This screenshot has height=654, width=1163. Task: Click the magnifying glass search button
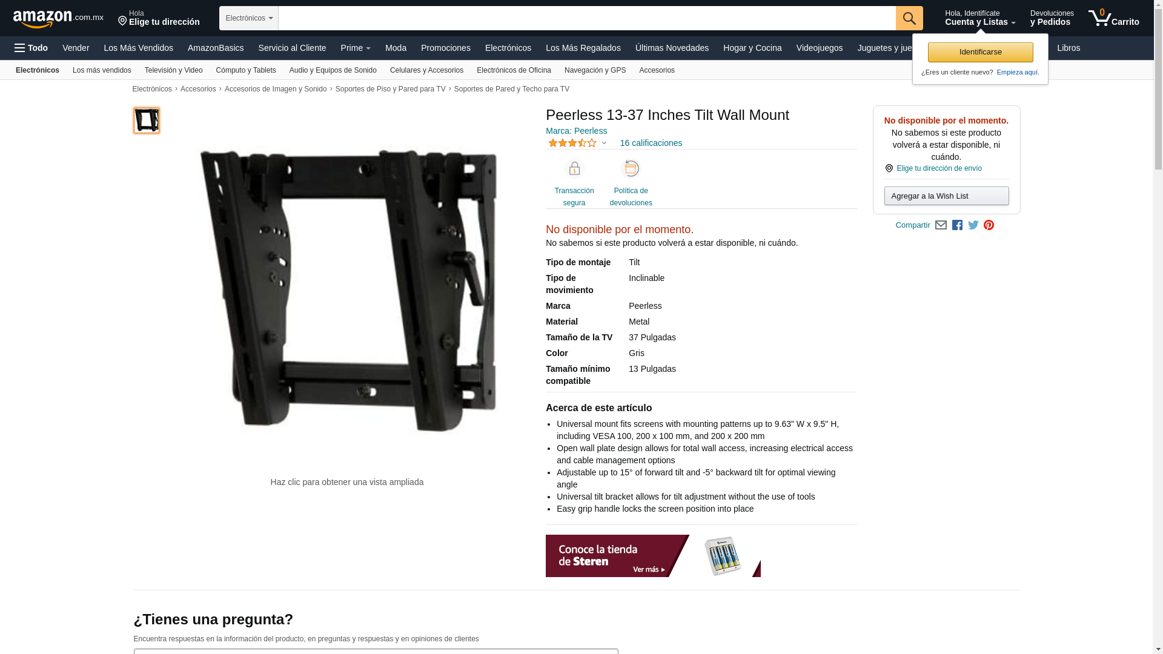909,18
